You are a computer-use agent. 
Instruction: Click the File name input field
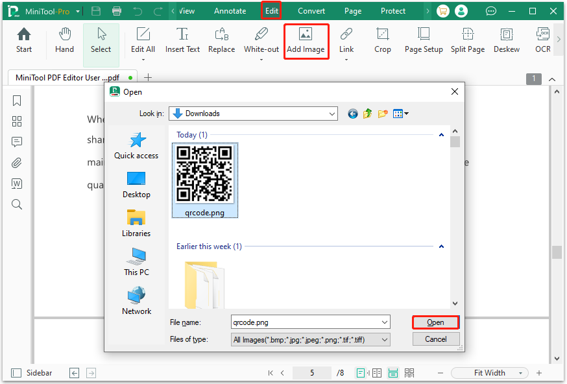306,322
